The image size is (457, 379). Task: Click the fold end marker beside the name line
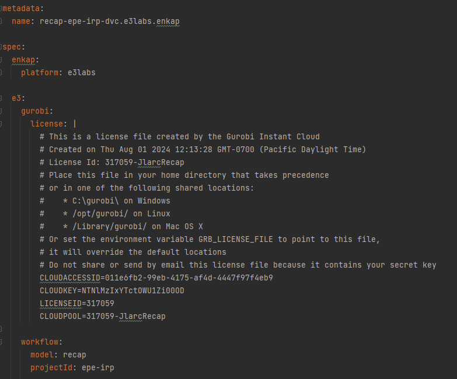(1, 21)
